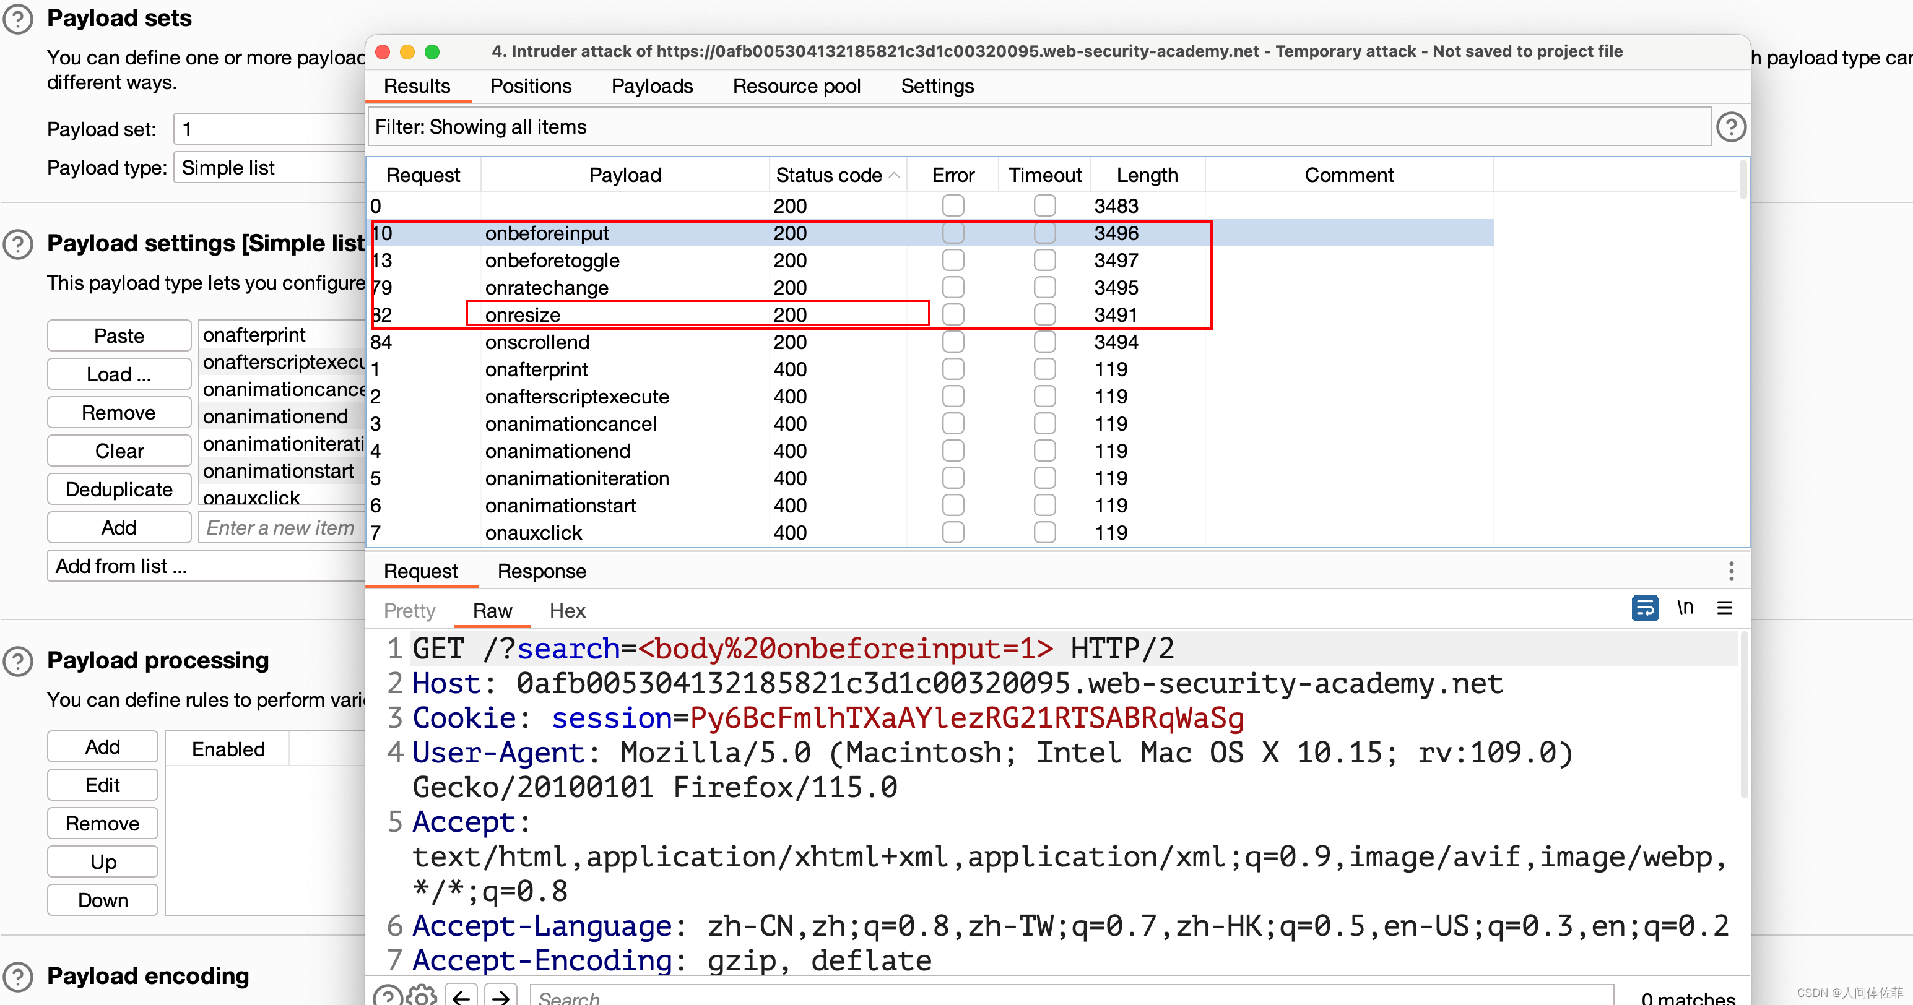Image resolution: width=1913 pixels, height=1005 pixels.
Task: Open the Response tab
Action: click(541, 571)
